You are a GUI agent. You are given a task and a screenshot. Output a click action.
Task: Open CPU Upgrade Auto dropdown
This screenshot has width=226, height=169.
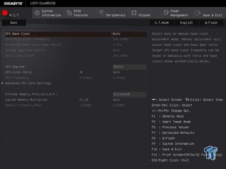(x=129, y=67)
